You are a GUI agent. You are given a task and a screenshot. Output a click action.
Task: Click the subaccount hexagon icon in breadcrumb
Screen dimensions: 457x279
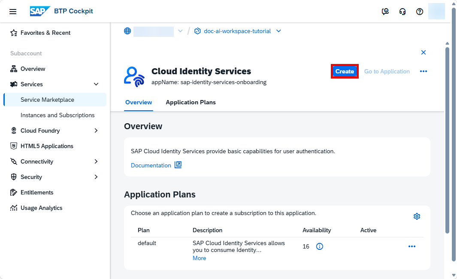pyautogui.click(x=197, y=31)
